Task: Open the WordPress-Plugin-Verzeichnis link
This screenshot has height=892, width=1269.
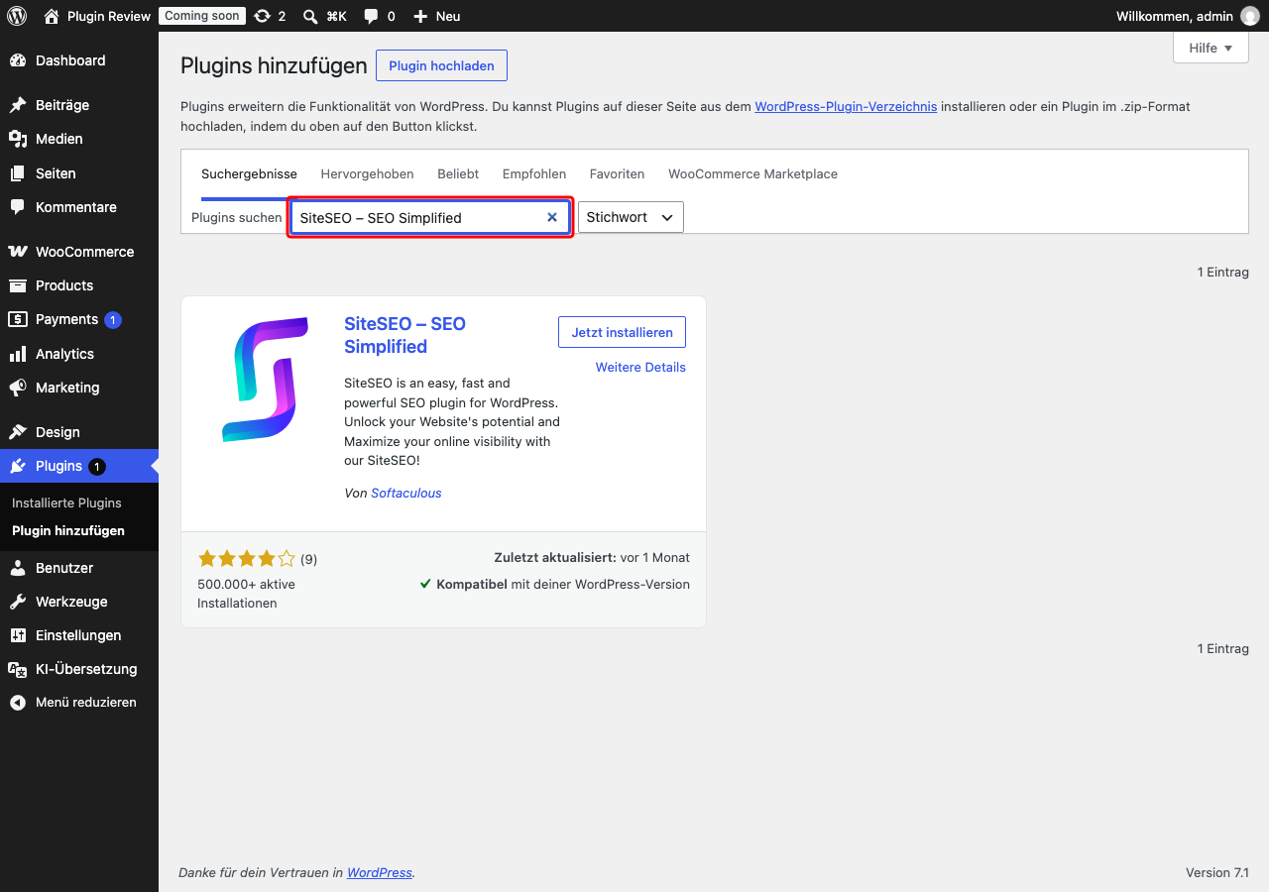Action: click(x=846, y=106)
